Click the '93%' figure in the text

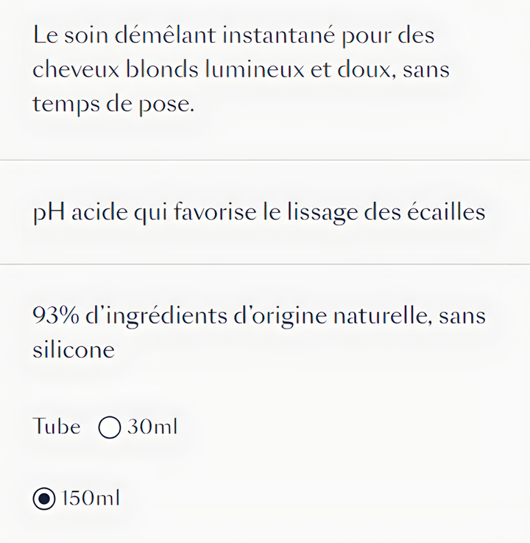56,315
